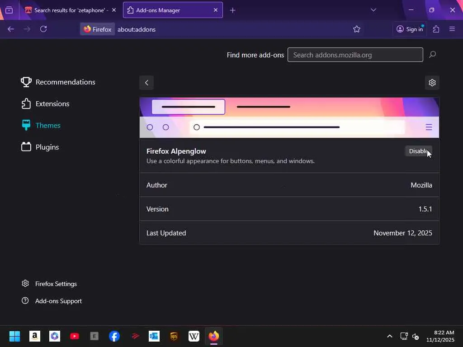
Task: Open network status tray icon
Action: 404,336
